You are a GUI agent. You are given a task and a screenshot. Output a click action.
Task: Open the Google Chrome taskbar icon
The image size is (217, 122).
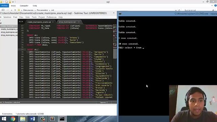click(x=13, y=119)
